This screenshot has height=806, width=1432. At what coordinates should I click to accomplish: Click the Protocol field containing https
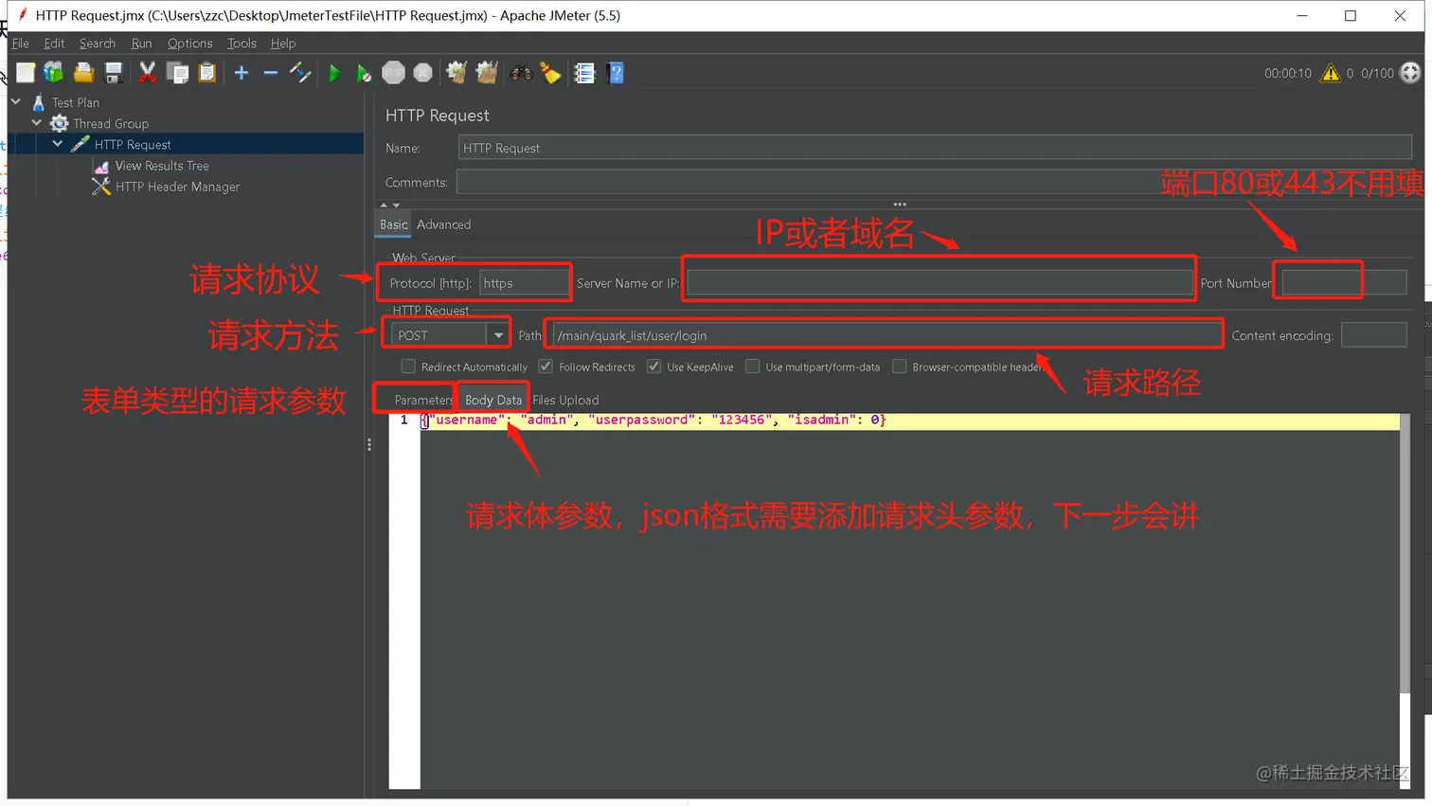pyautogui.click(x=524, y=283)
